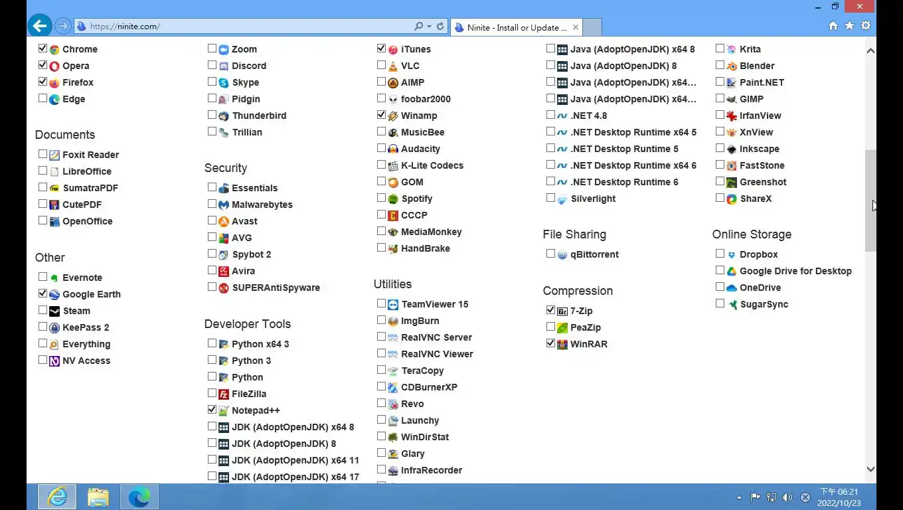Click the Avast icon
This screenshot has width=903, height=510.
coord(224,222)
